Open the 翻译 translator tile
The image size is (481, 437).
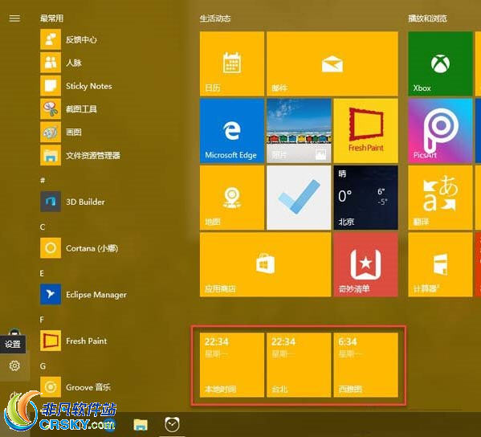coord(440,198)
